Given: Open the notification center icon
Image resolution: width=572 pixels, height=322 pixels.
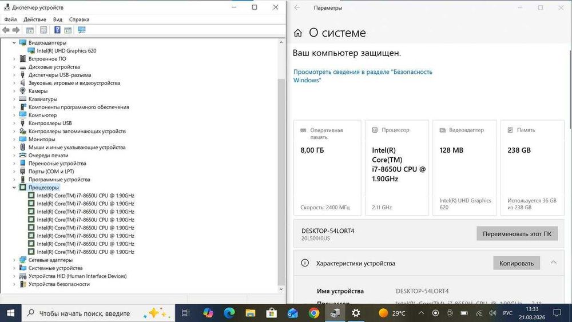Looking at the screenshot, I should (x=557, y=313).
